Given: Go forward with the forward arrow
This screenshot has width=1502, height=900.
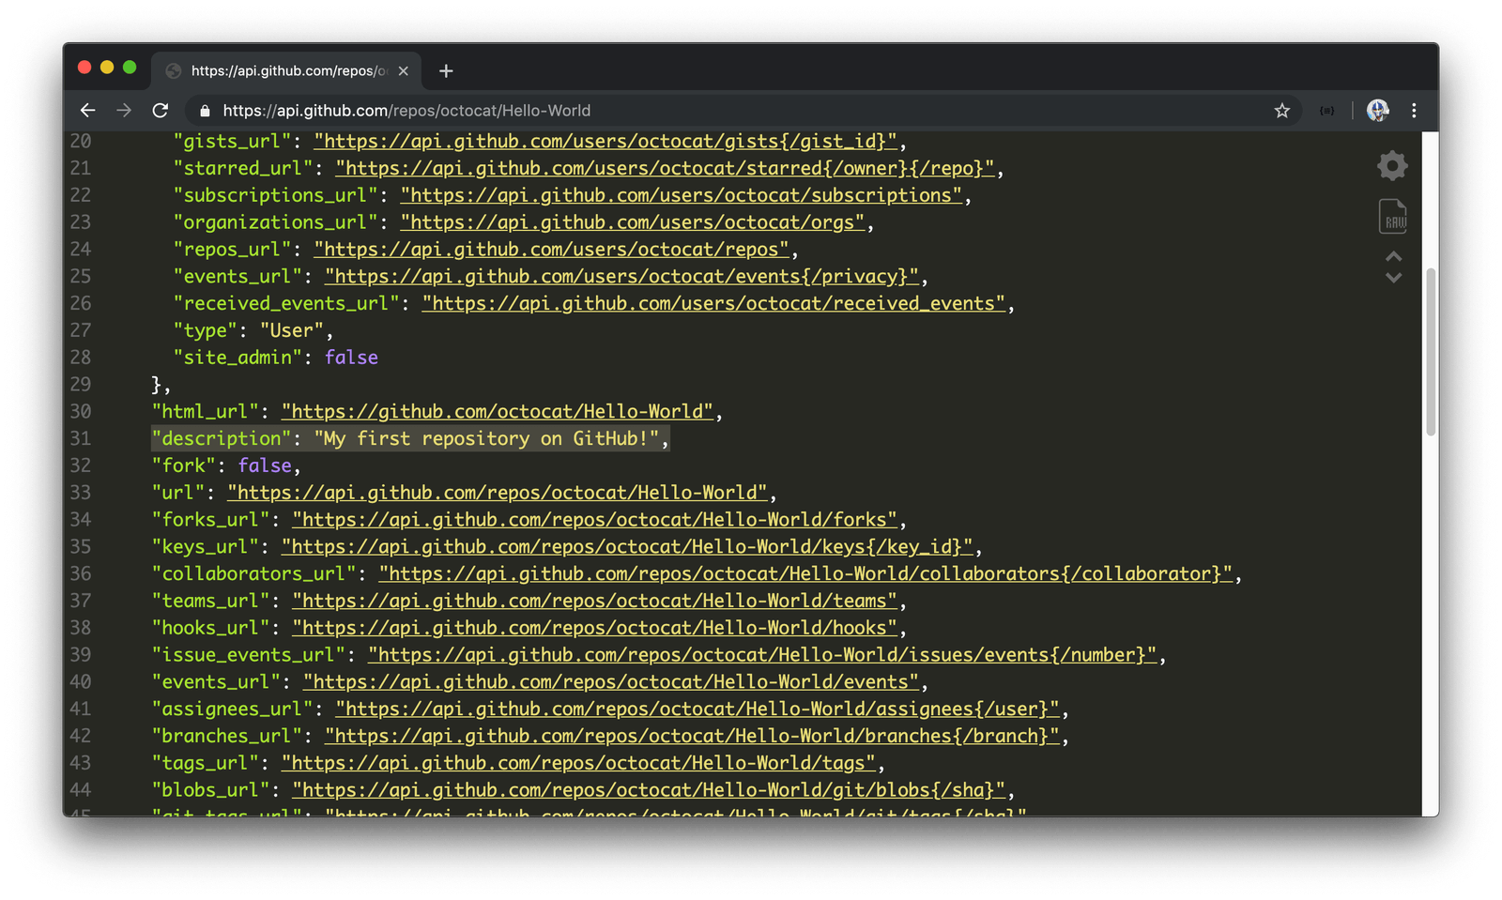Looking at the screenshot, I should 124,111.
